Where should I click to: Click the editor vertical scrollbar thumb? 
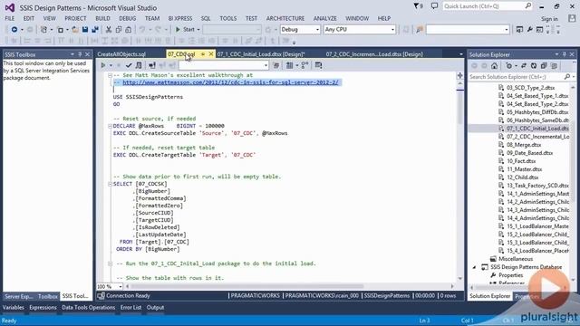459,107
